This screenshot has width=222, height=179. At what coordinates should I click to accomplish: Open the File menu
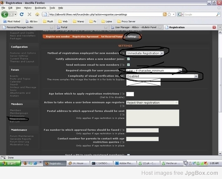coord(3,8)
